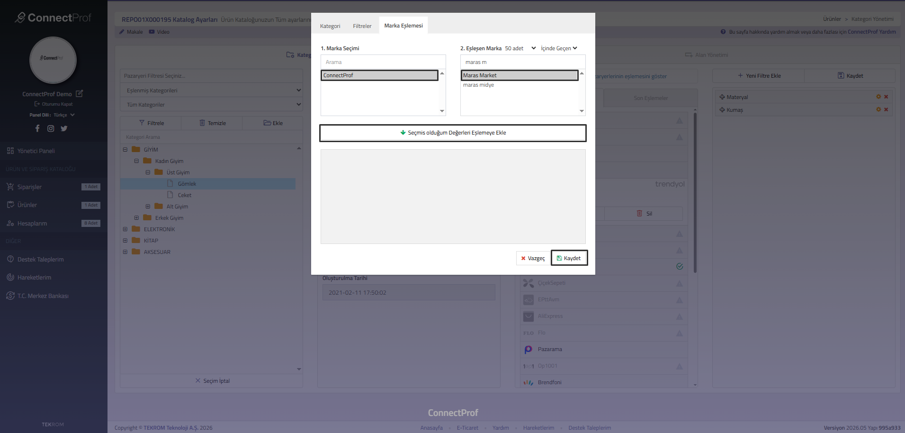Image resolution: width=905 pixels, height=433 pixels.
Task: Click the 'Pazaryeri Filtresi Seçiniz' field
Action: tap(211, 76)
